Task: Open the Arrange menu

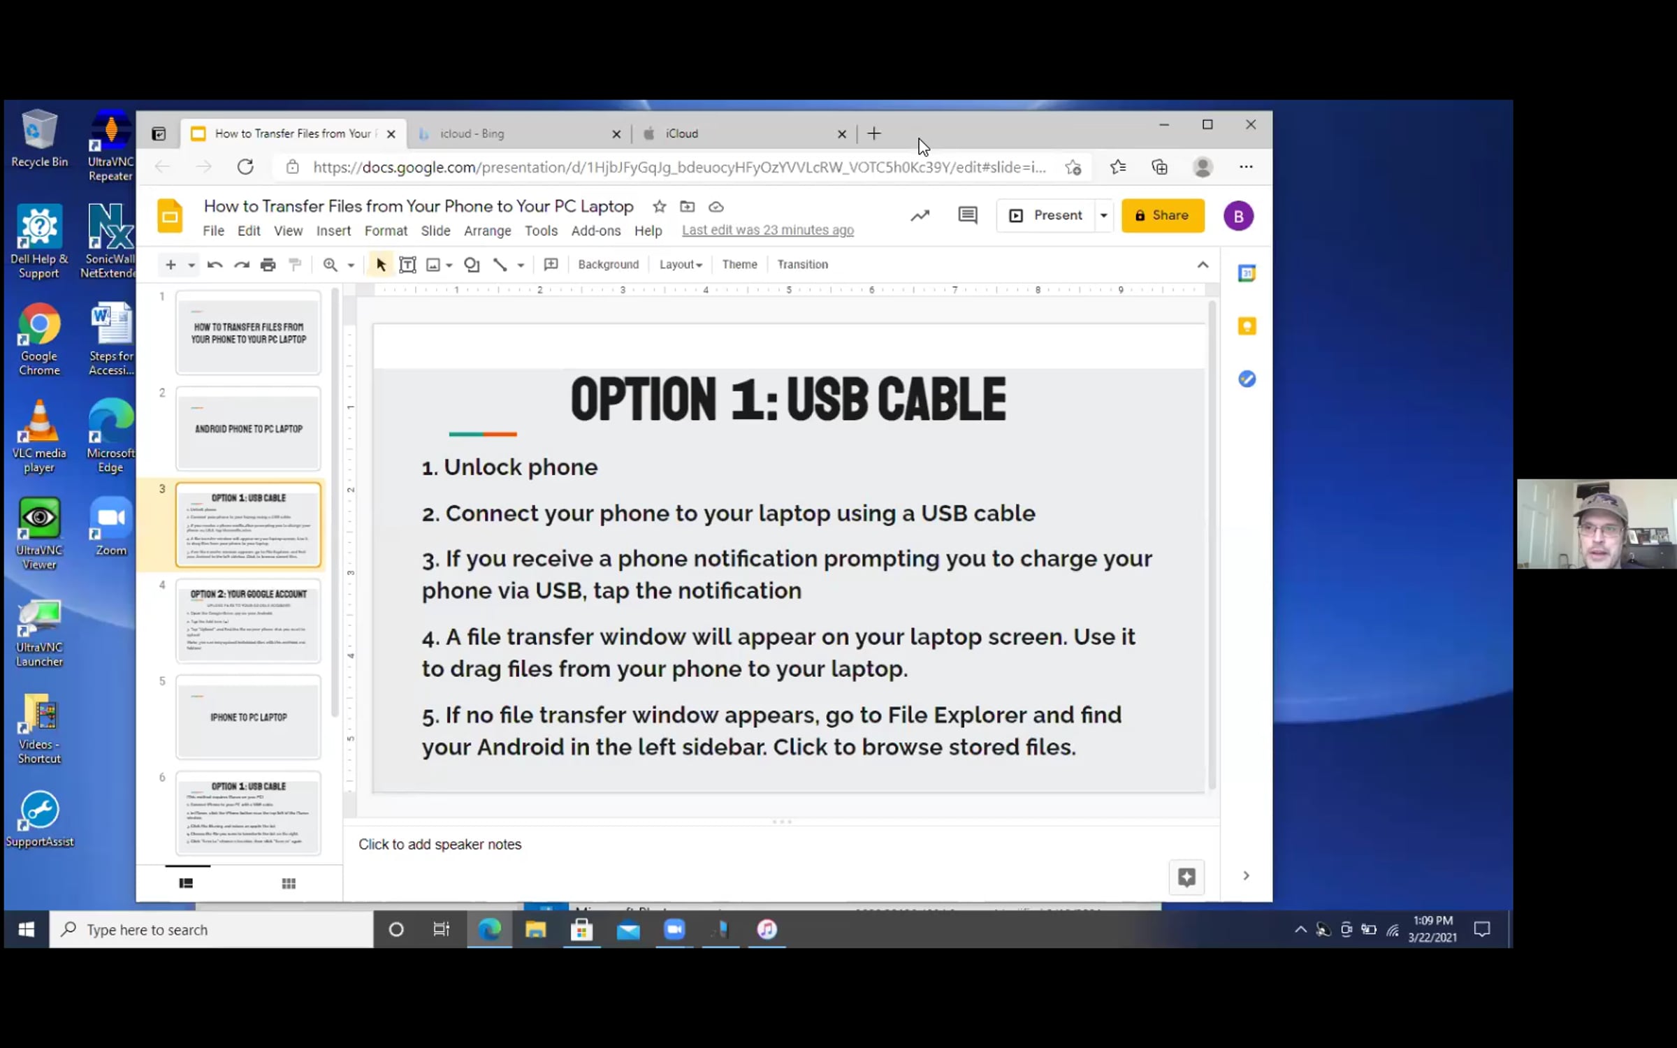Action: pyautogui.click(x=487, y=231)
